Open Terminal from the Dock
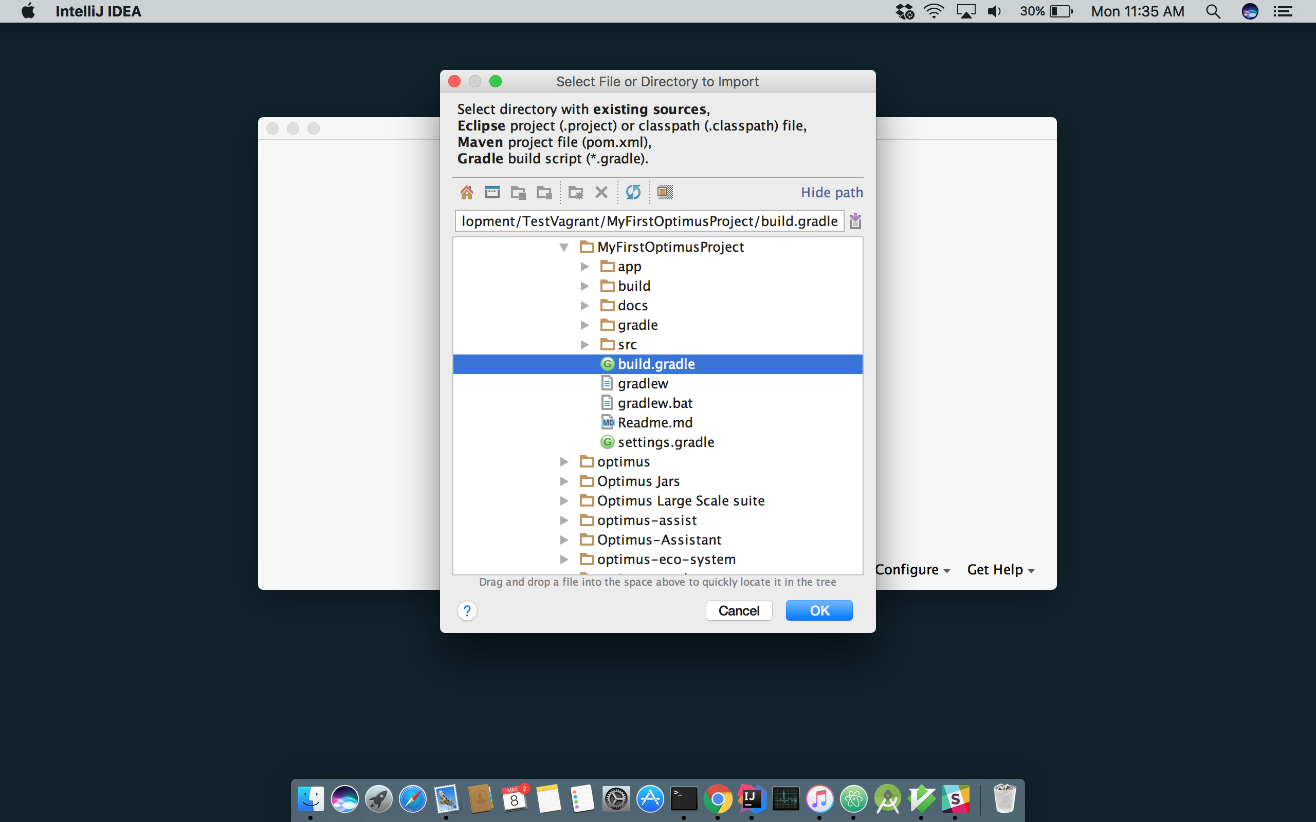This screenshot has height=822, width=1316. tap(684, 799)
